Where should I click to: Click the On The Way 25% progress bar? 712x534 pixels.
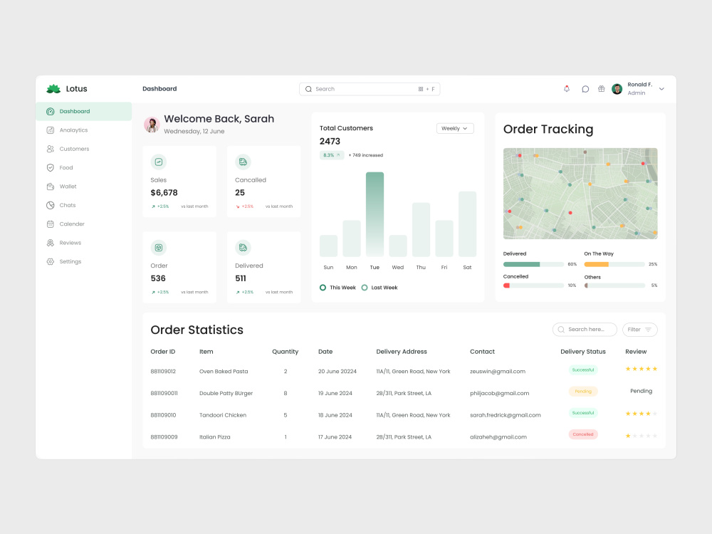(x=614, y=264)
